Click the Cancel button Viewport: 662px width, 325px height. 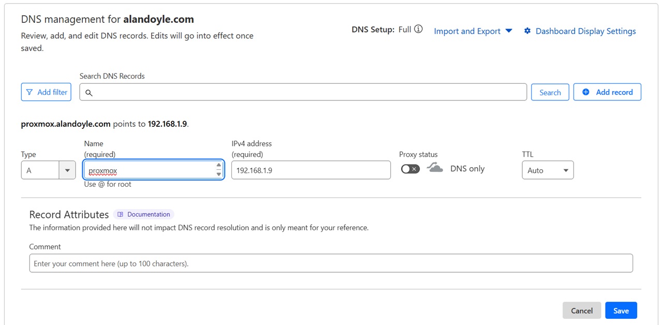click(x=582, y=311)
